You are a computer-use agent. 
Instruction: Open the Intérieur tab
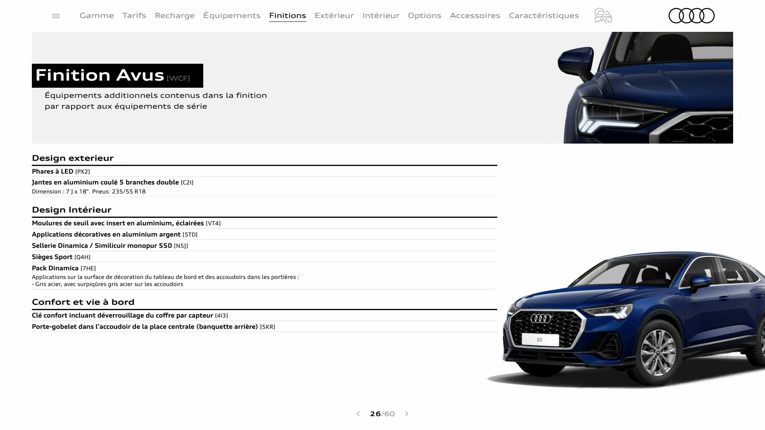tap(381, 15)
